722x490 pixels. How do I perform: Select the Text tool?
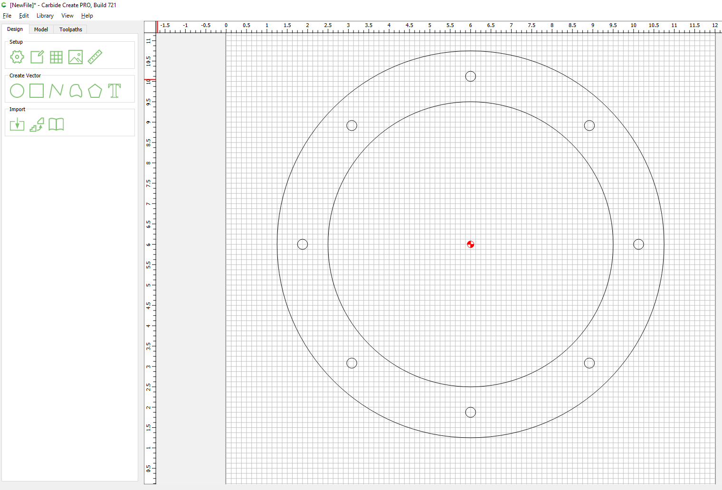tap(114, 91)
